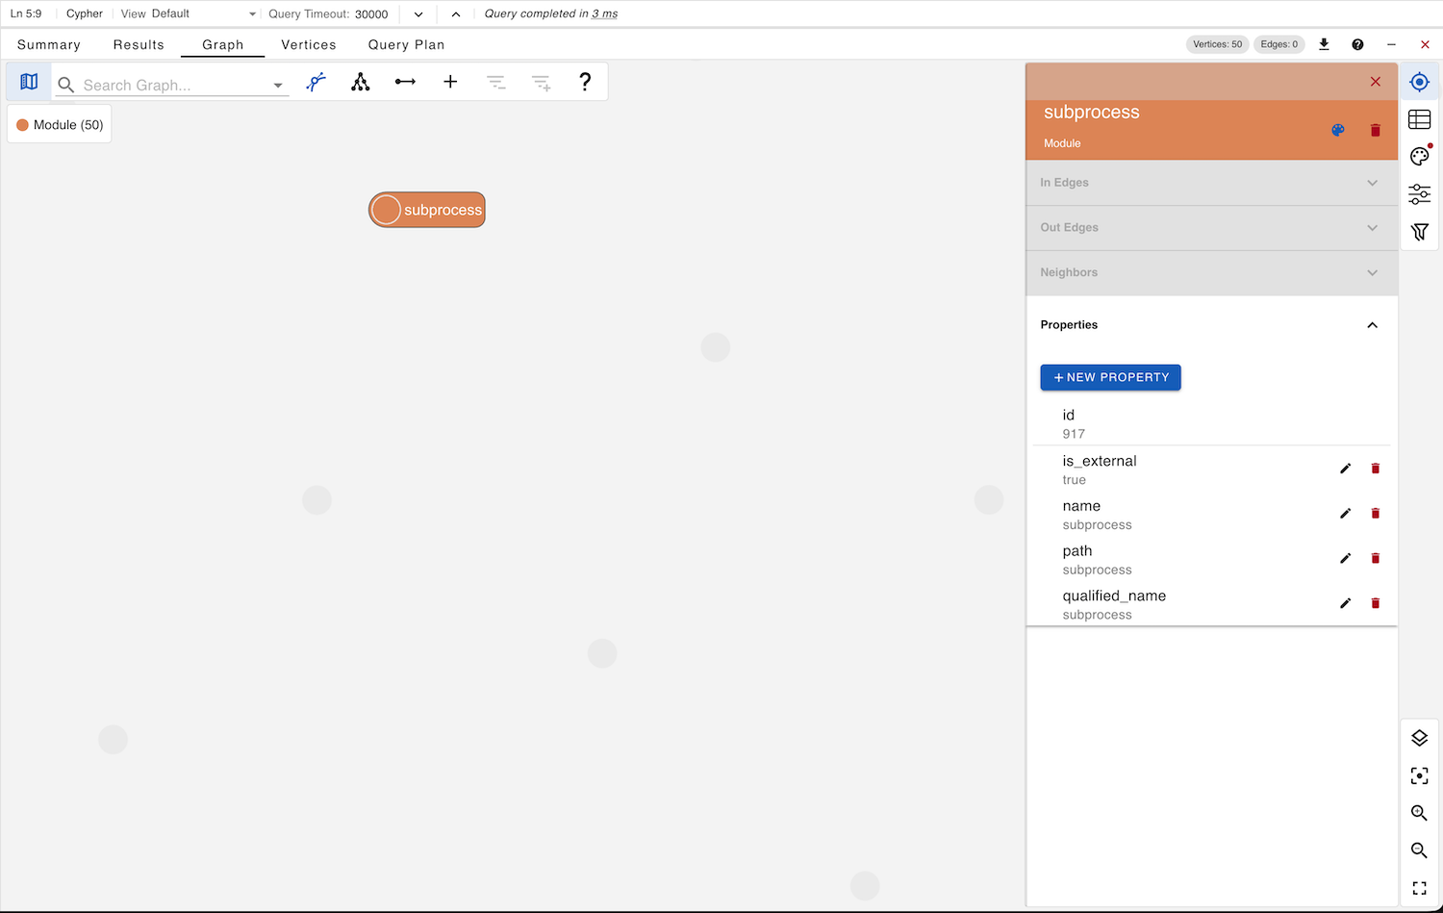Open the table view sidebar icon

1419,119
